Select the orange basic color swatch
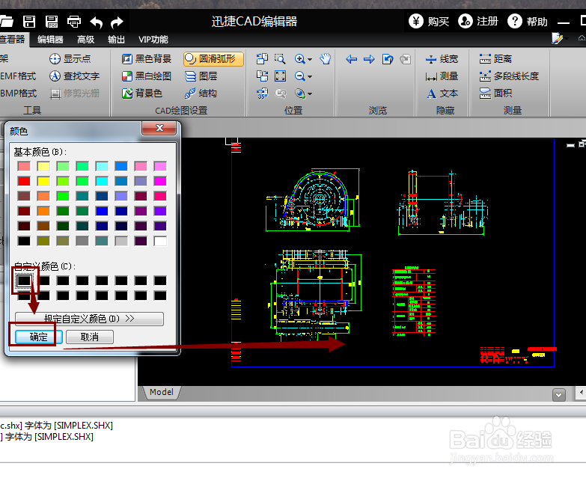 [43, 211]
